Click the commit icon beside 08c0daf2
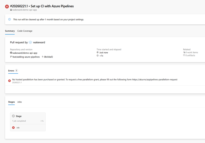The image size is (205, 143). pos(42,57)
